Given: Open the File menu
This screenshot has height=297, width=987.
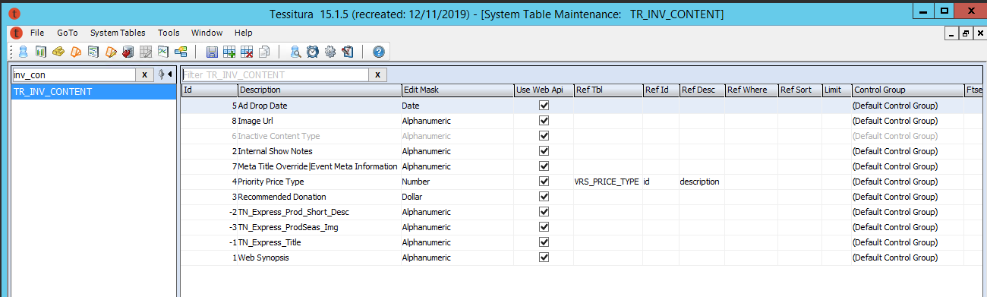Looking at the screenshot, I should [37, 33].
